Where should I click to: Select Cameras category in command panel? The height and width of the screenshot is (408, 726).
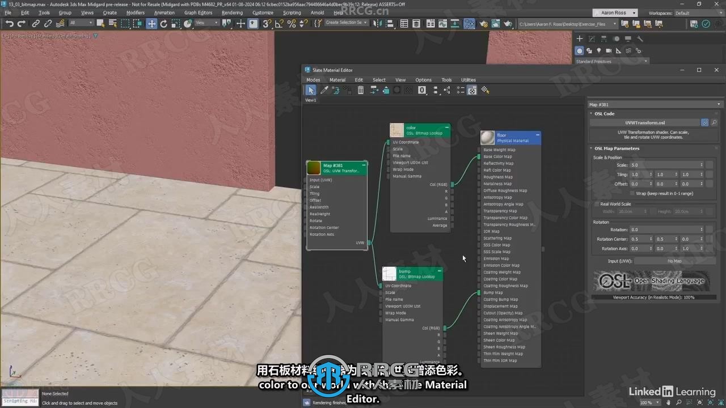tap(609, 50)
